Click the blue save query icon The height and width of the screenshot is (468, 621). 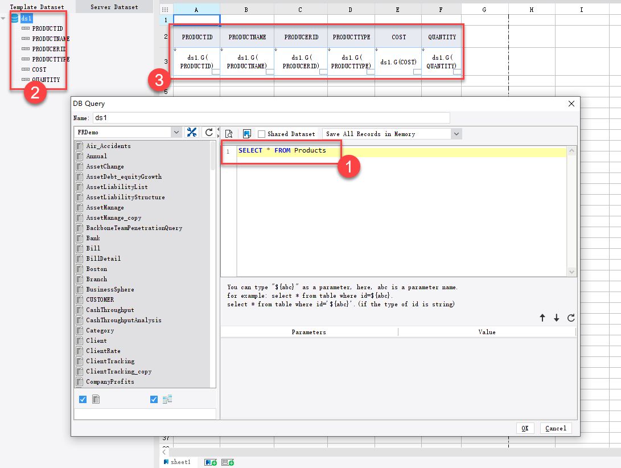coord(246,133)
